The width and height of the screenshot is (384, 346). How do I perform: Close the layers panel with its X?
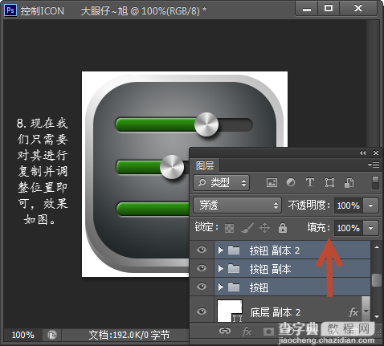coord(376,153)
